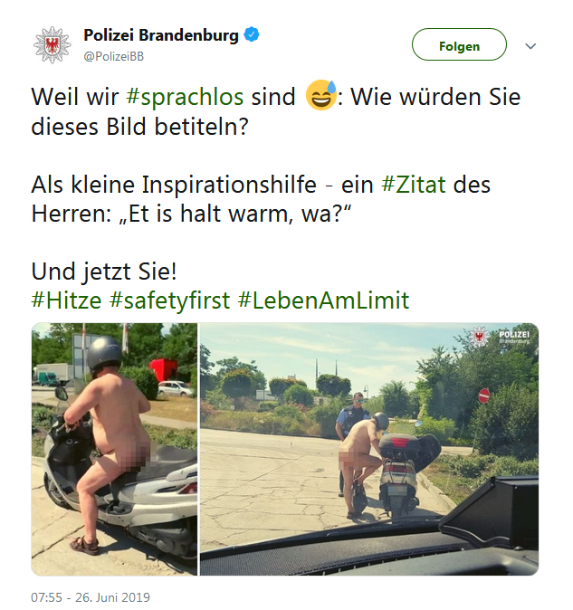Image resolution: width=573 pixels, height=610 pixels.
Task: Open the #Zitat hashtag
Action: [x=414, y=185]
